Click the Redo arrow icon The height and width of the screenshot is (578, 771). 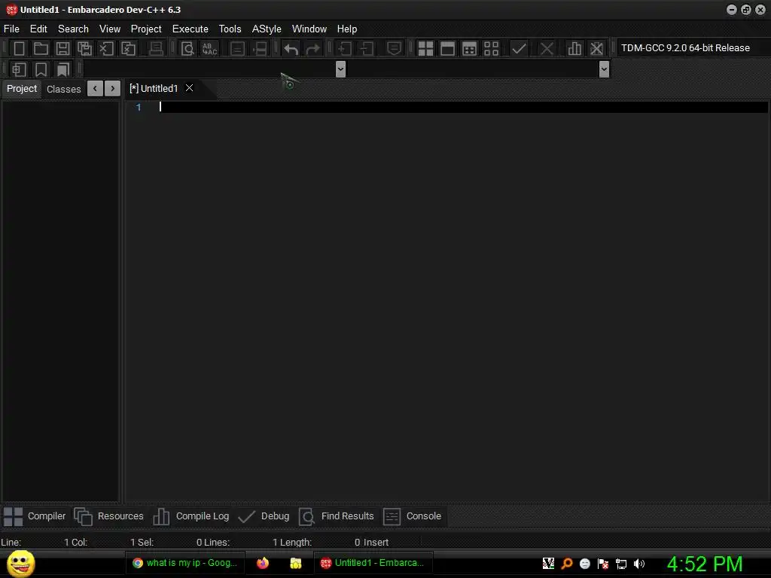tap(312, 48)
